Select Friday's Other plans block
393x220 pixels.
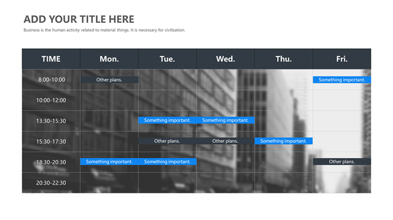tap(342, 162)
